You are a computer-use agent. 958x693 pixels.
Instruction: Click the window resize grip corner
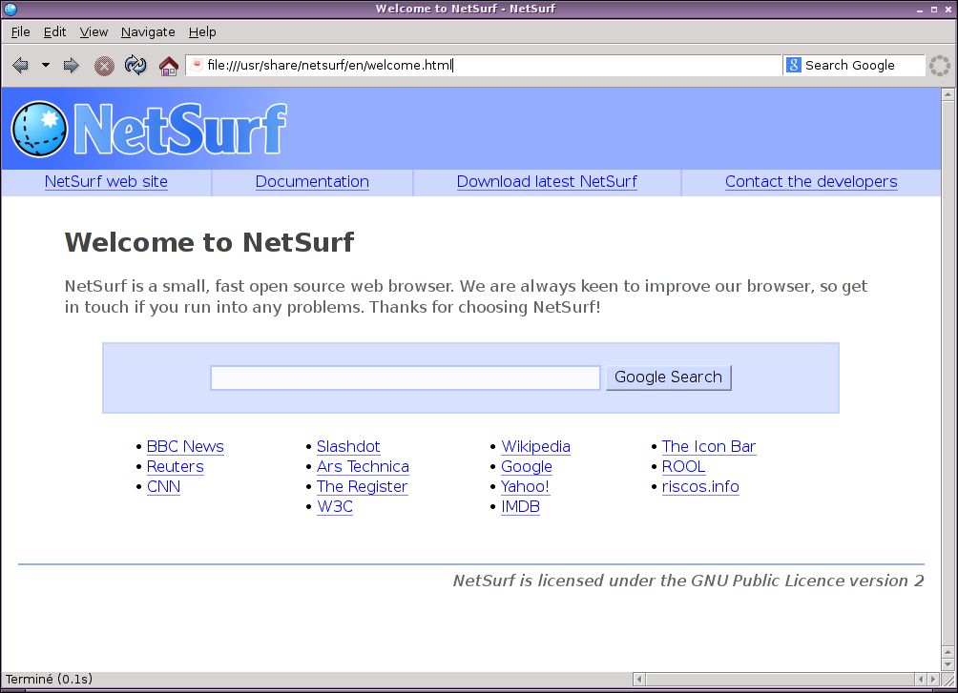point(948,680)
